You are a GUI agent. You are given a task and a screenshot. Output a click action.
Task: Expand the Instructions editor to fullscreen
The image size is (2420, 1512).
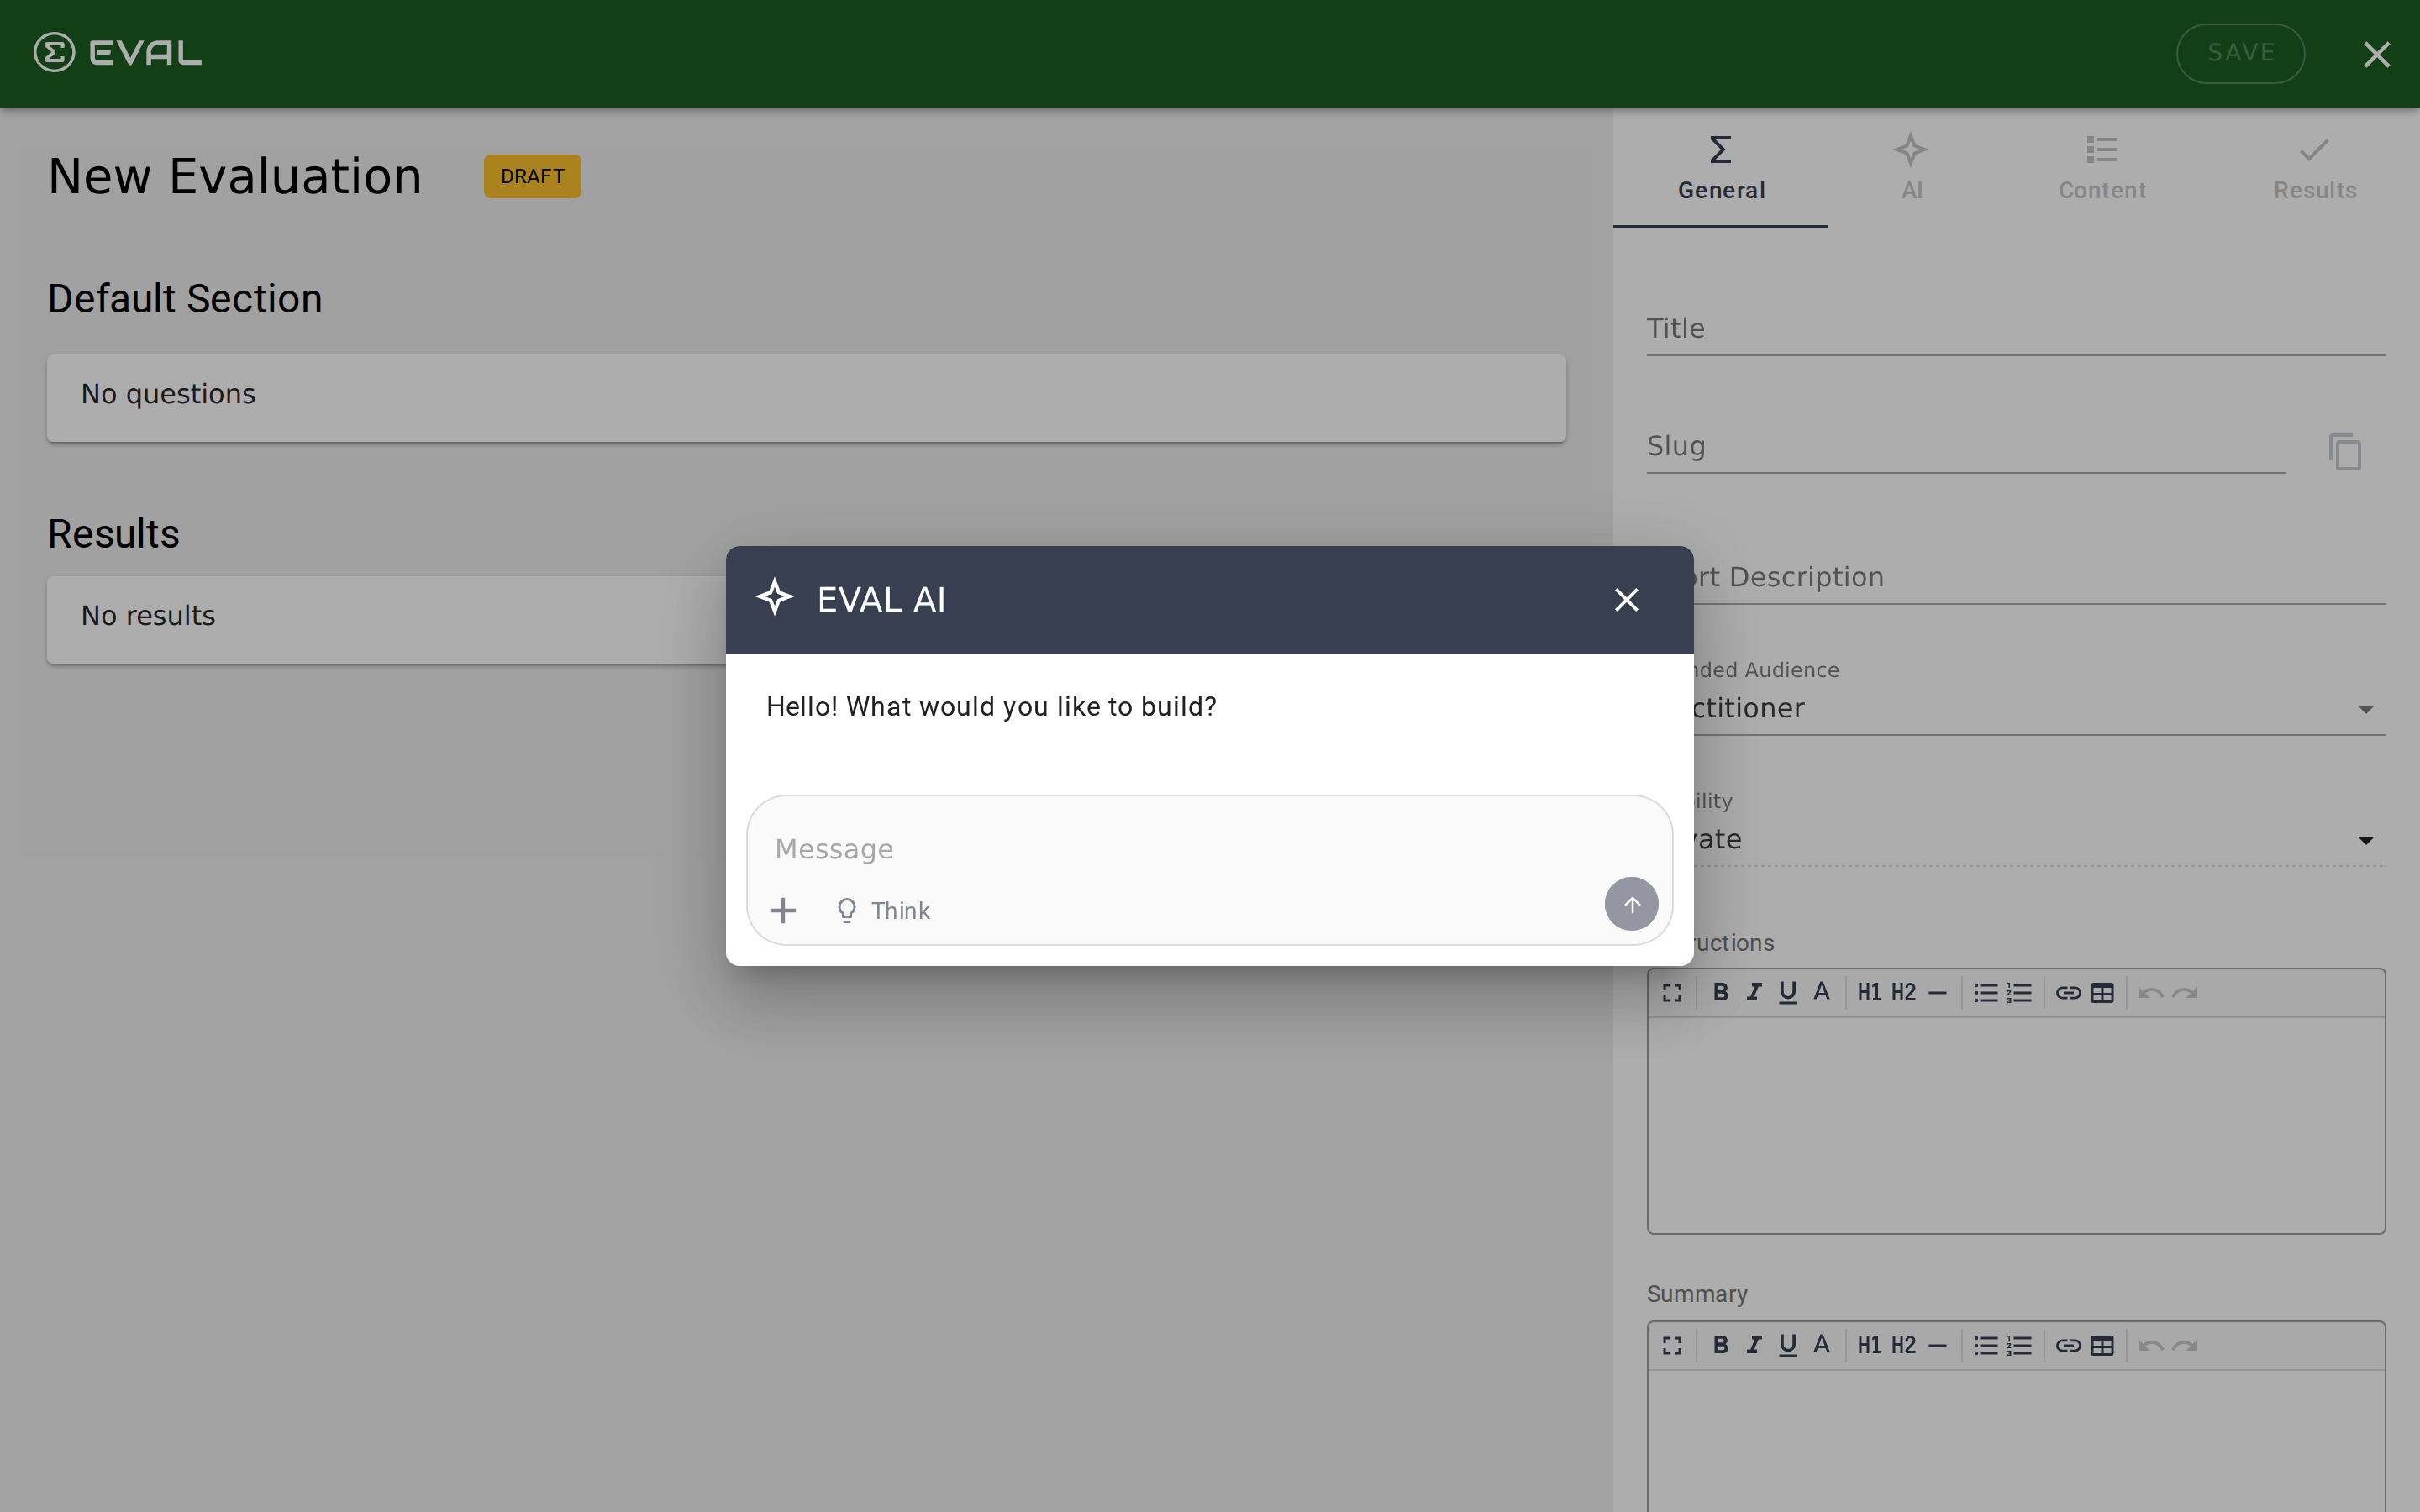[x=1673, y=992]
